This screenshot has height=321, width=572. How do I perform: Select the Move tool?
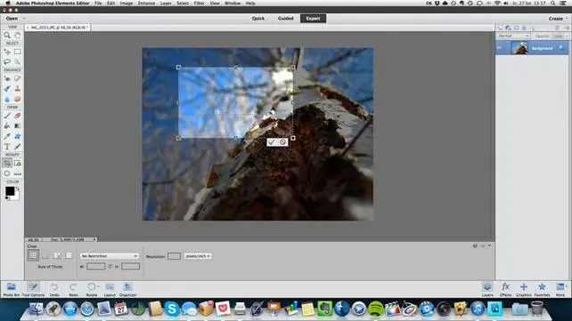pos(7,52)
